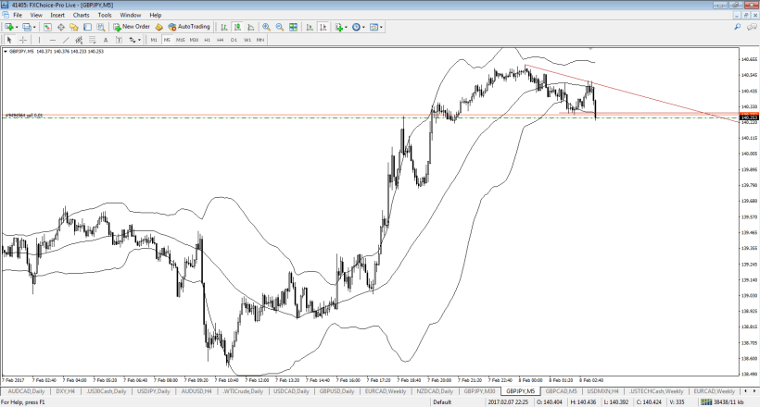Zoom in on the chart
Image resolution: width=760 pixels, height=407 pixels.
pos(266,27)
